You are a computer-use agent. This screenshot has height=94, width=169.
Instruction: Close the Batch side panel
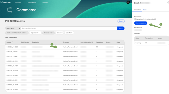[168, 3]
